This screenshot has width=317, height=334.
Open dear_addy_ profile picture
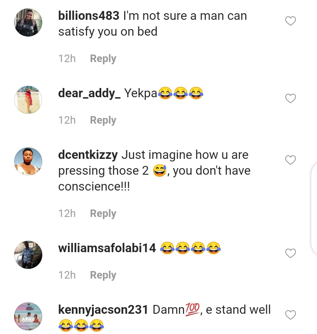pyautogui.click(x=28, y=100)
